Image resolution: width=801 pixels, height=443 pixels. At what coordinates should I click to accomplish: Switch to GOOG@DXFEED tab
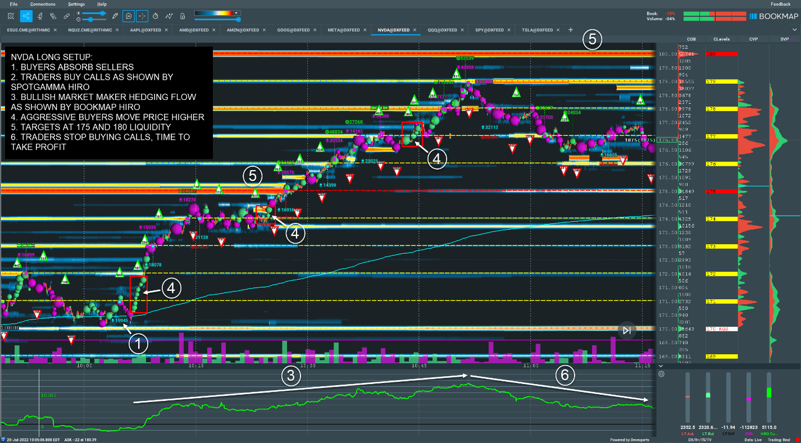(293, 30)
